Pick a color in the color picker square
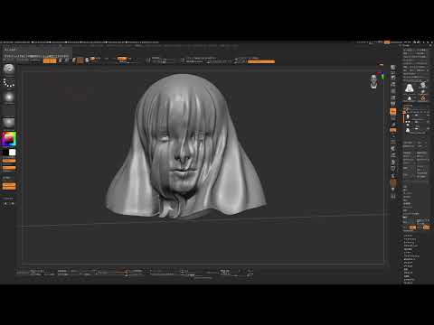This screenshot has width=434, height=325. (x=9, y=139)
